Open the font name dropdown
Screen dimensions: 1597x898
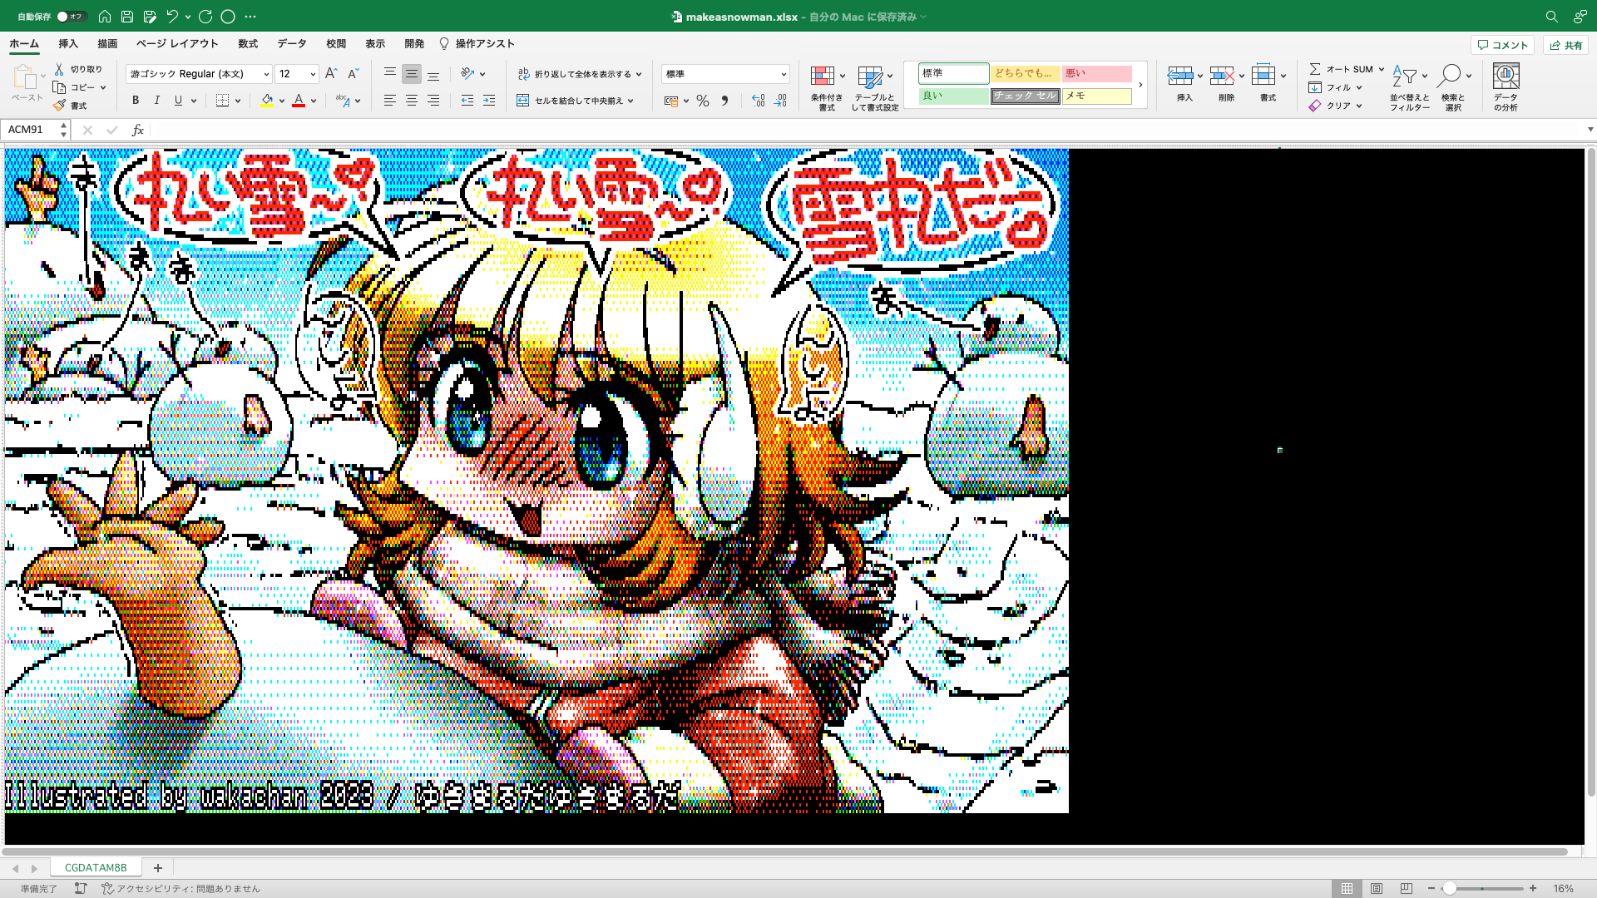tap(266, 74)
